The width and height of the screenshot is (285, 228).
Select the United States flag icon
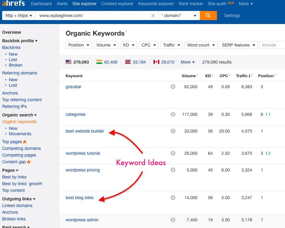tap(69, 62)
